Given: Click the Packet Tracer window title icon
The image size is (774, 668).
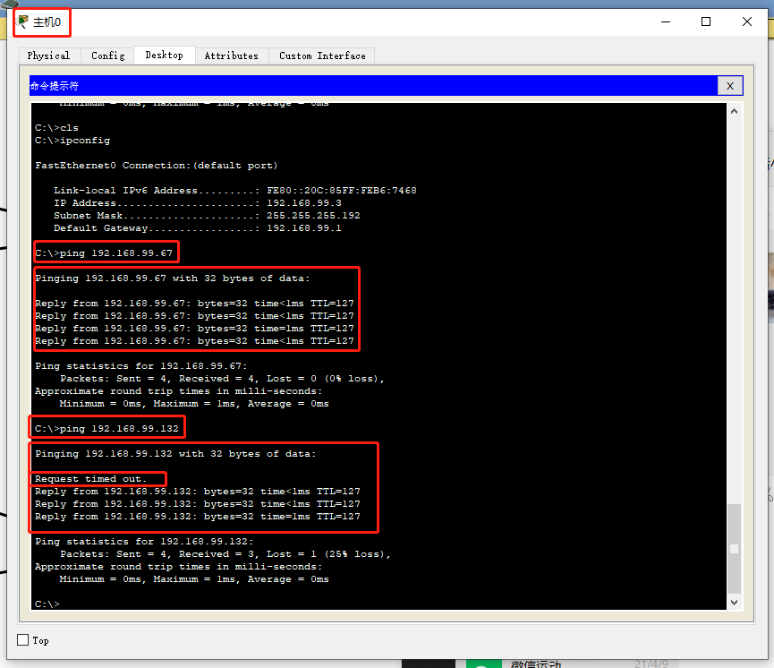Looking at the screenshot, I should 22,21.
